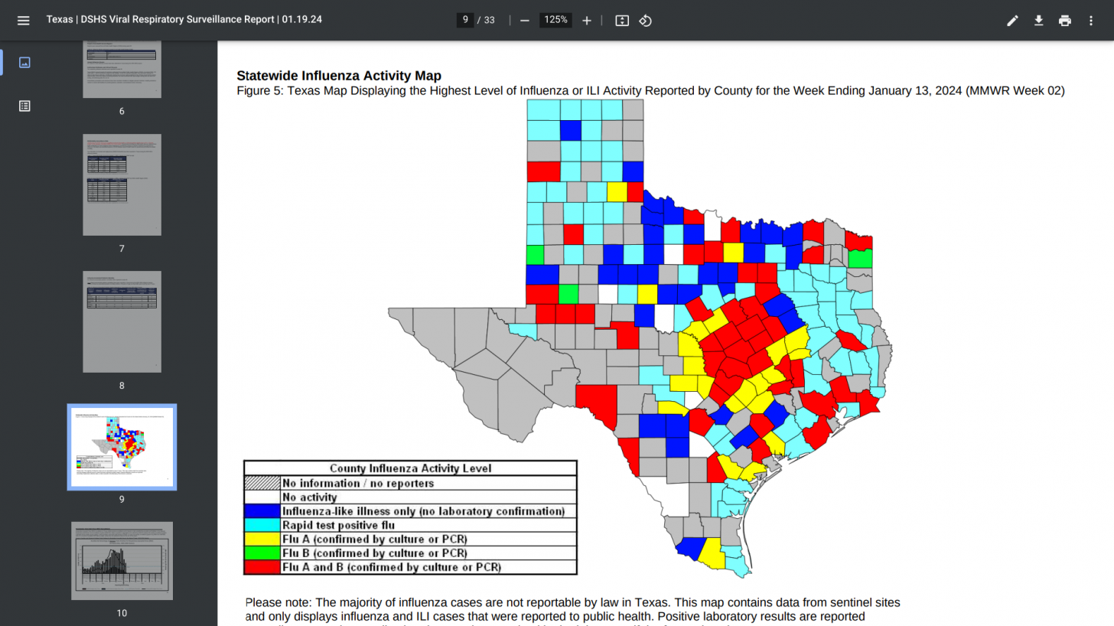Open the more actions three-dot menu
The width and height of the screenshot is (1114, 626).
(x=1091, y=20)
